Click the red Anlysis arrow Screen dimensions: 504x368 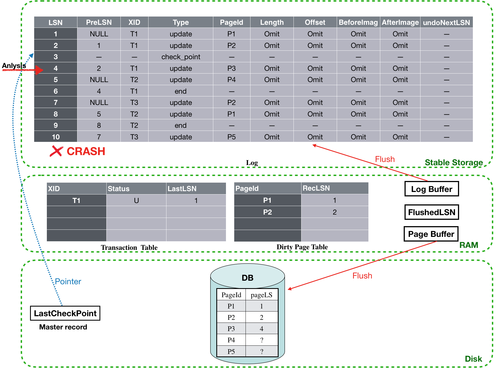(23, 70)
